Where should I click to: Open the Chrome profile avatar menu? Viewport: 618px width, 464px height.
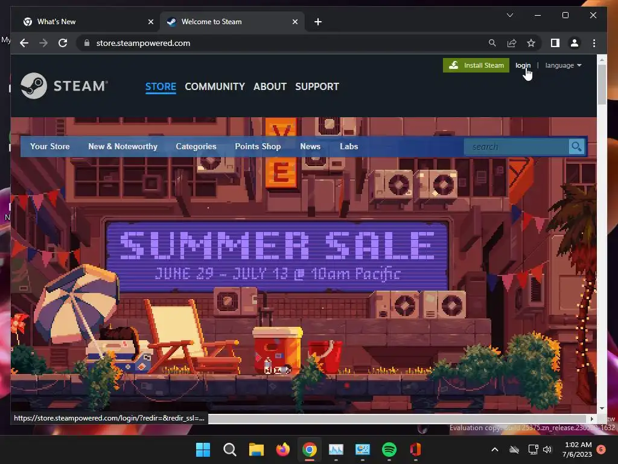click(575, 43)
